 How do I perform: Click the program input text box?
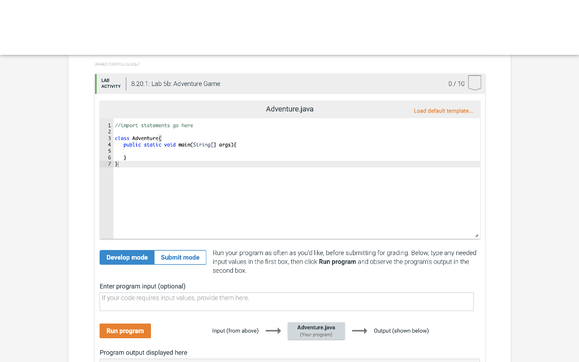pos(286,301)
